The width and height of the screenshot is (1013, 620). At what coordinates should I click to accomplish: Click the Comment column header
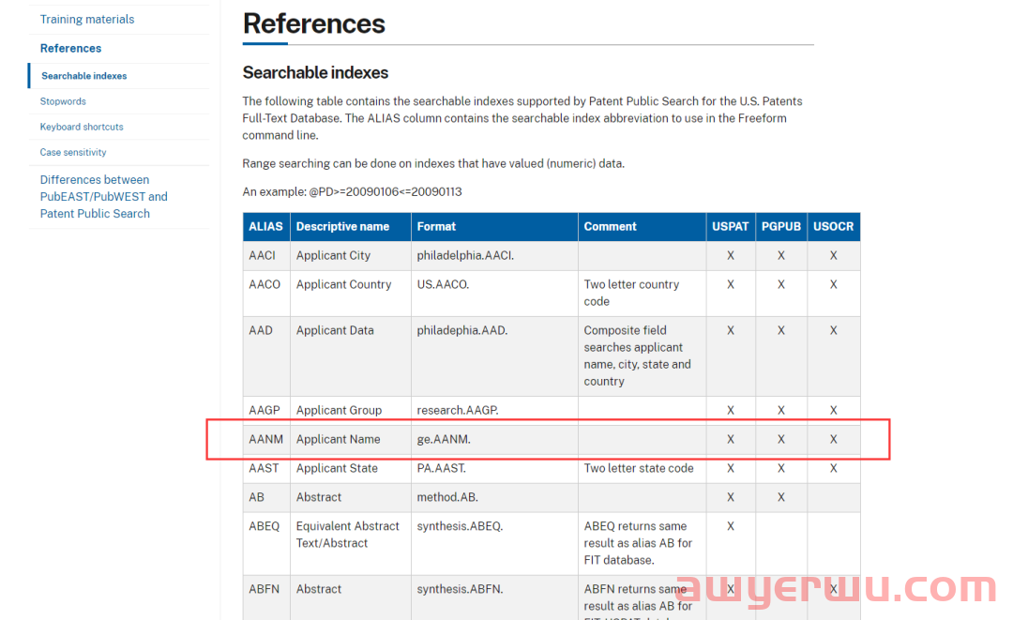[610, 227]
